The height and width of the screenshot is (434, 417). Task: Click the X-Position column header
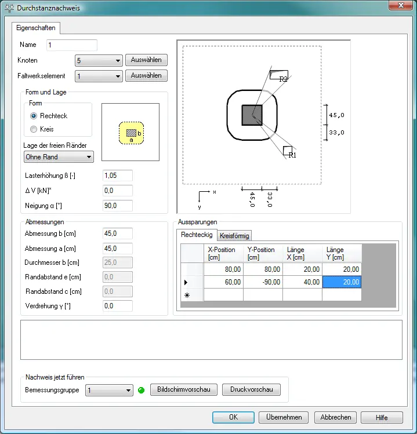coord(224,253)
